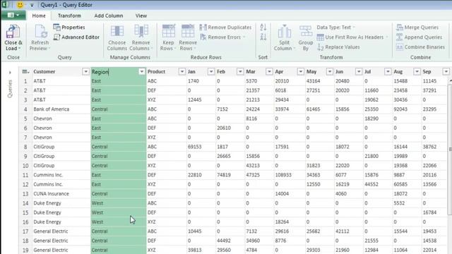Click the 69153 value in Jan
Viewport: 452px width, 254px height.
[x=195, y=147]
